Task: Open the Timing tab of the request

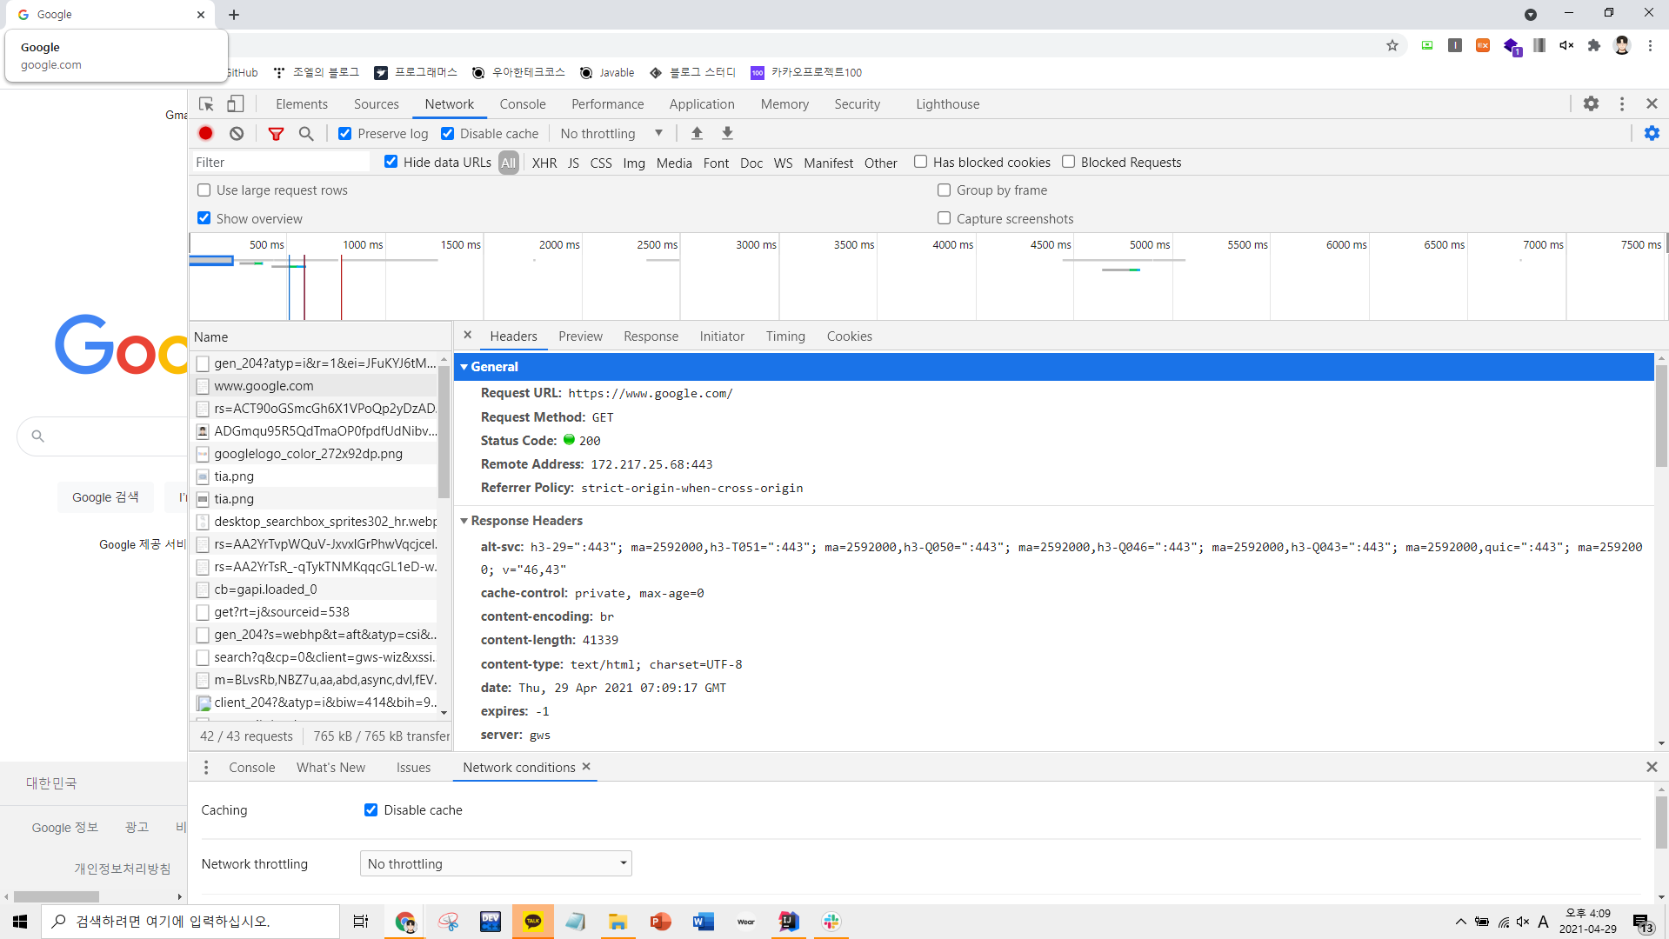Action: tap(784, 336)
